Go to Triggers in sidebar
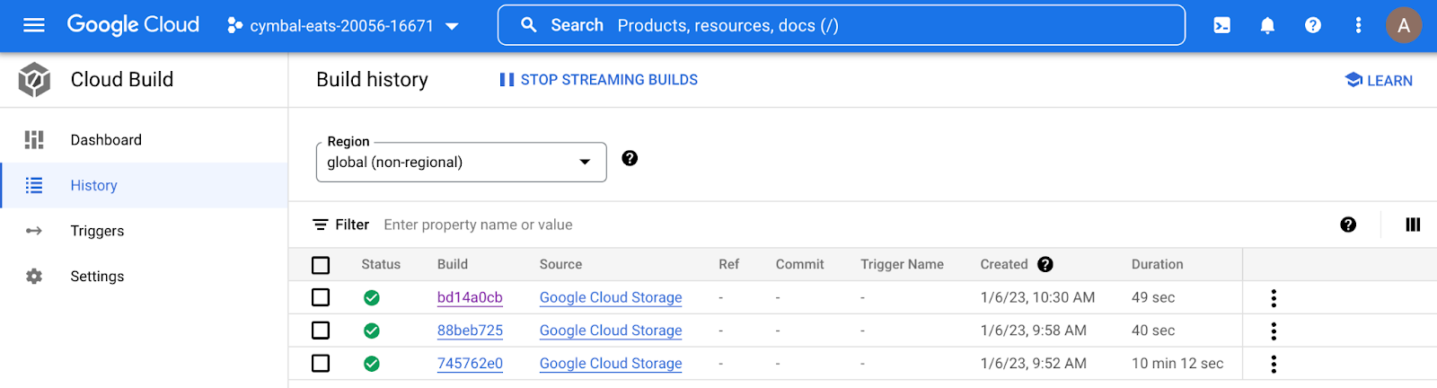 pyautogui.click(x=97, y=231)
